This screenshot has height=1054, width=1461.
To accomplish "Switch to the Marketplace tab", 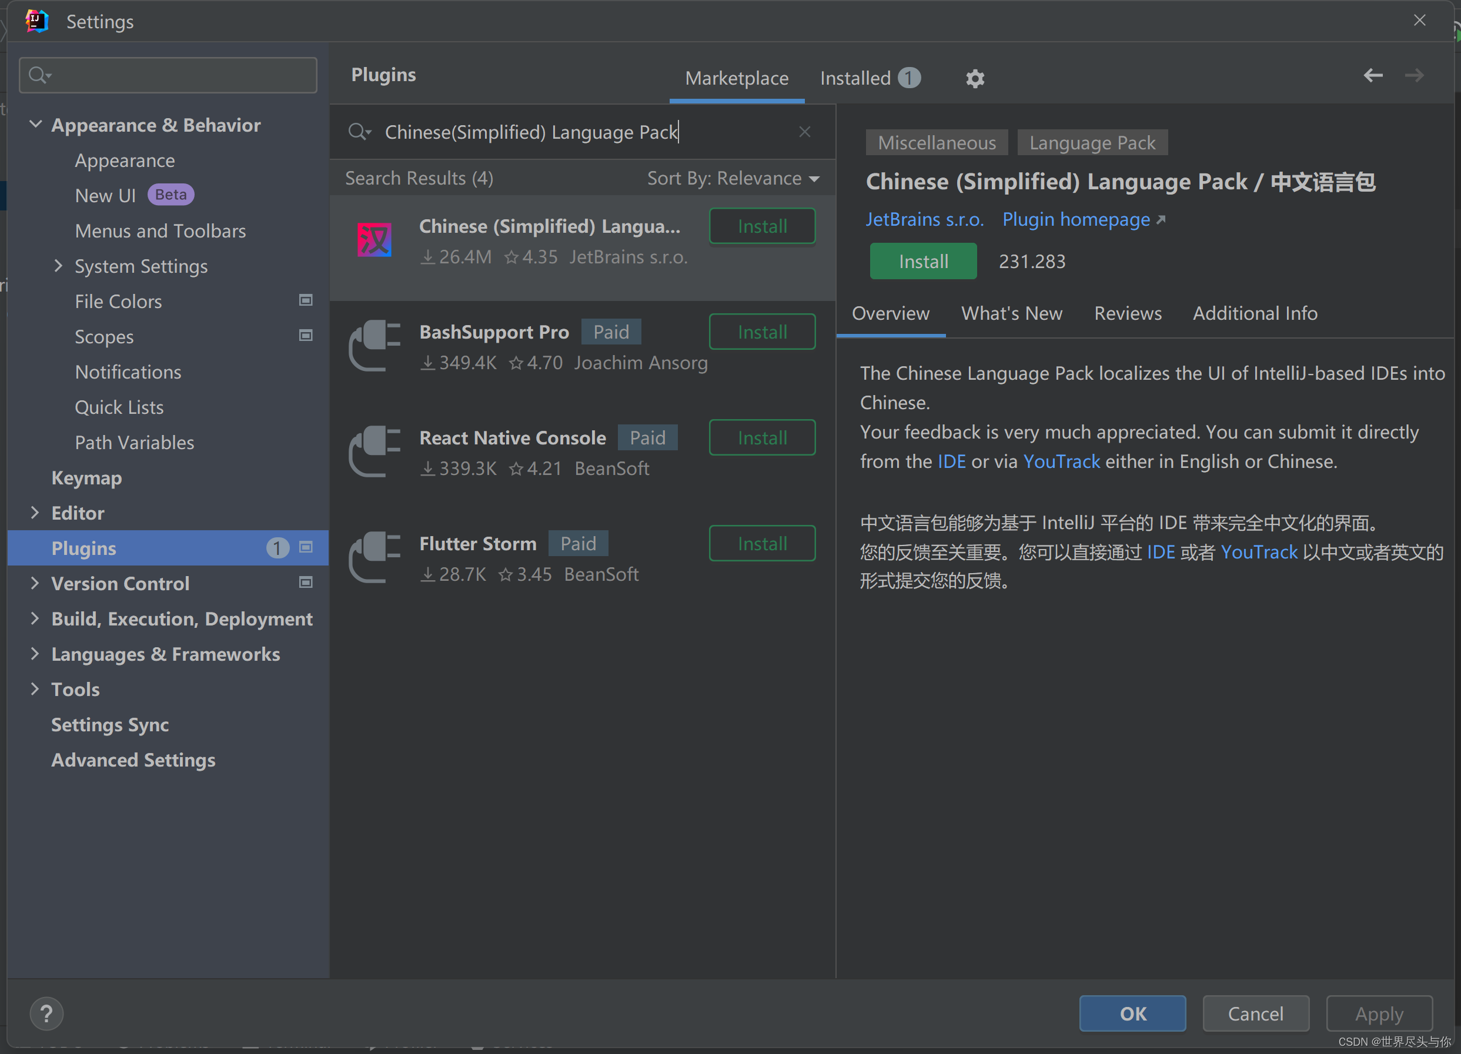I will [737, 79].
